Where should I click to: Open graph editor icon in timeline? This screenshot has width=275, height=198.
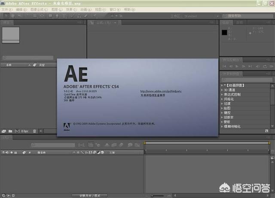pos(137,145)
